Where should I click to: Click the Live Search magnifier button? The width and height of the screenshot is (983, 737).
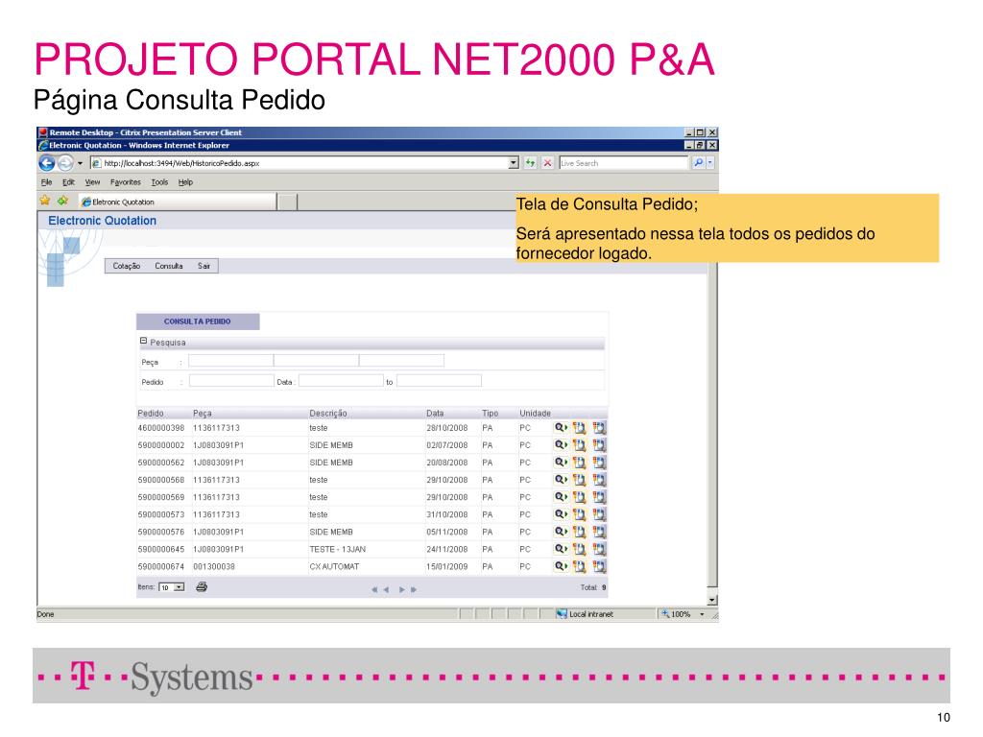(698, 163)
